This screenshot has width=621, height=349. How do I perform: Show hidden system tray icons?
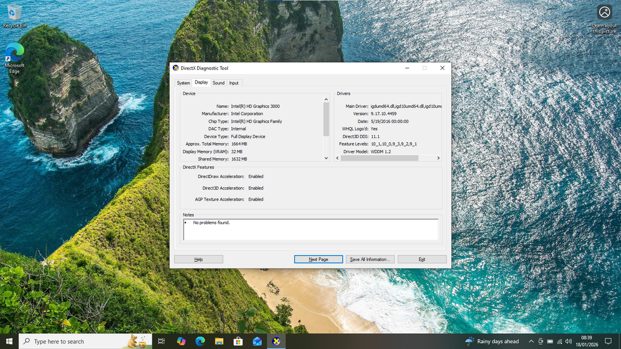coord(531,342)
